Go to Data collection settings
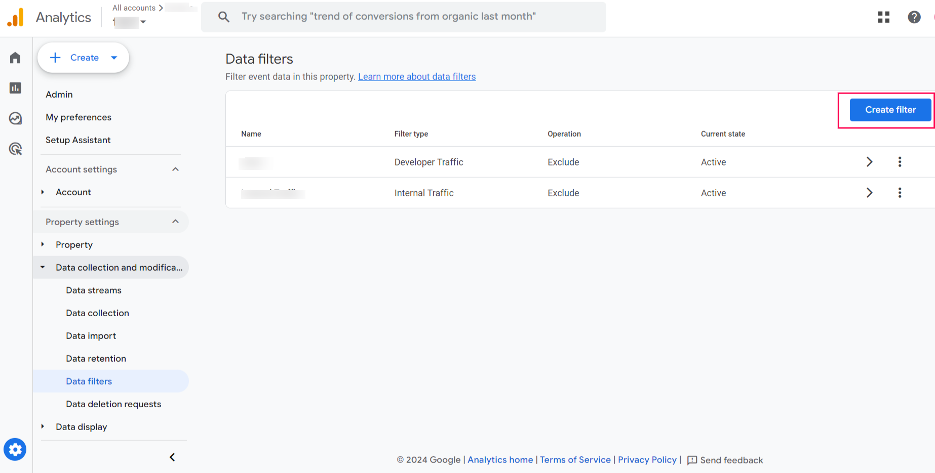Viewport: 935px width, 473px height. [x=97, y=313]
